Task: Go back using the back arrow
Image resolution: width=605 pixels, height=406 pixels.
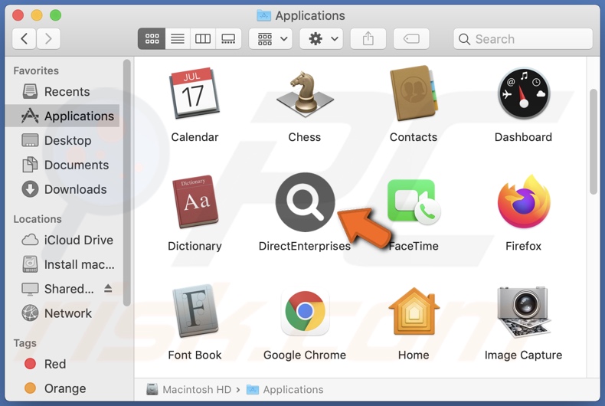Action: pos(25,38)
